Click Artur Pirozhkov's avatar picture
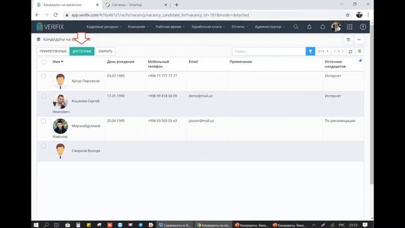 [x=60, y=81]
